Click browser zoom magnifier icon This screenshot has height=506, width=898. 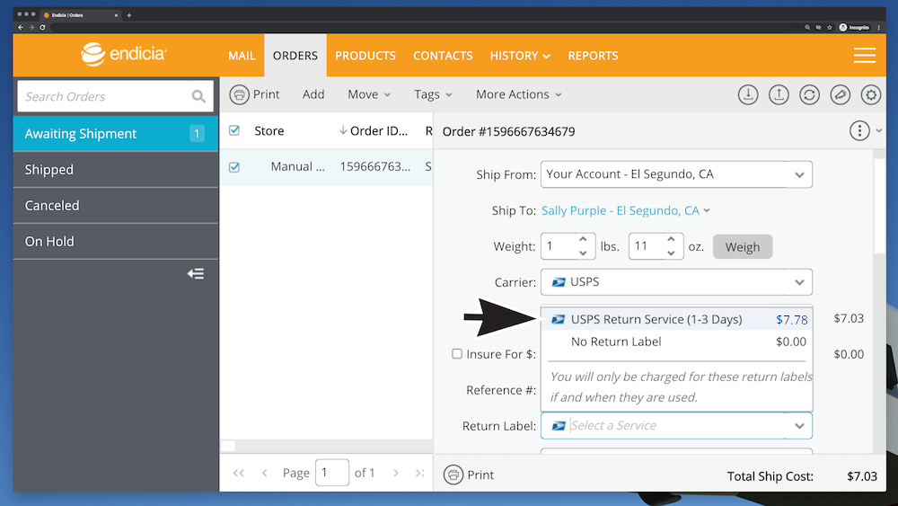point(807,27)
